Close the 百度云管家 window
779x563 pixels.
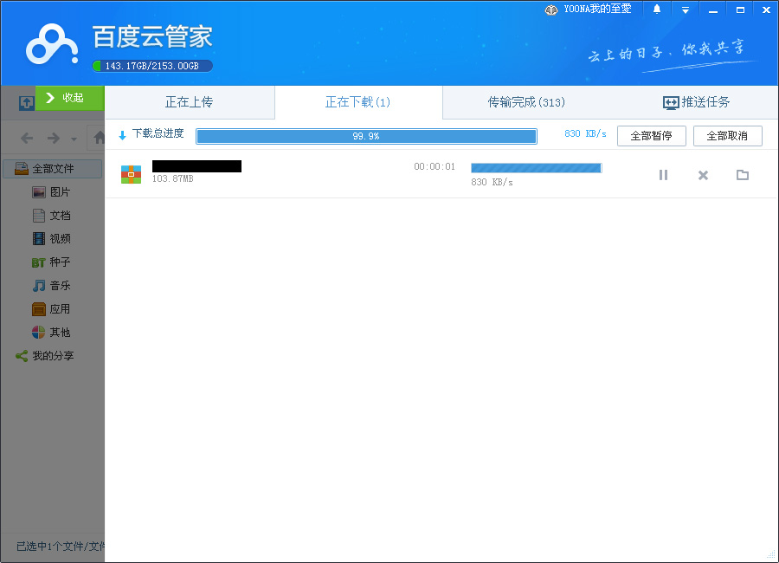766,10
